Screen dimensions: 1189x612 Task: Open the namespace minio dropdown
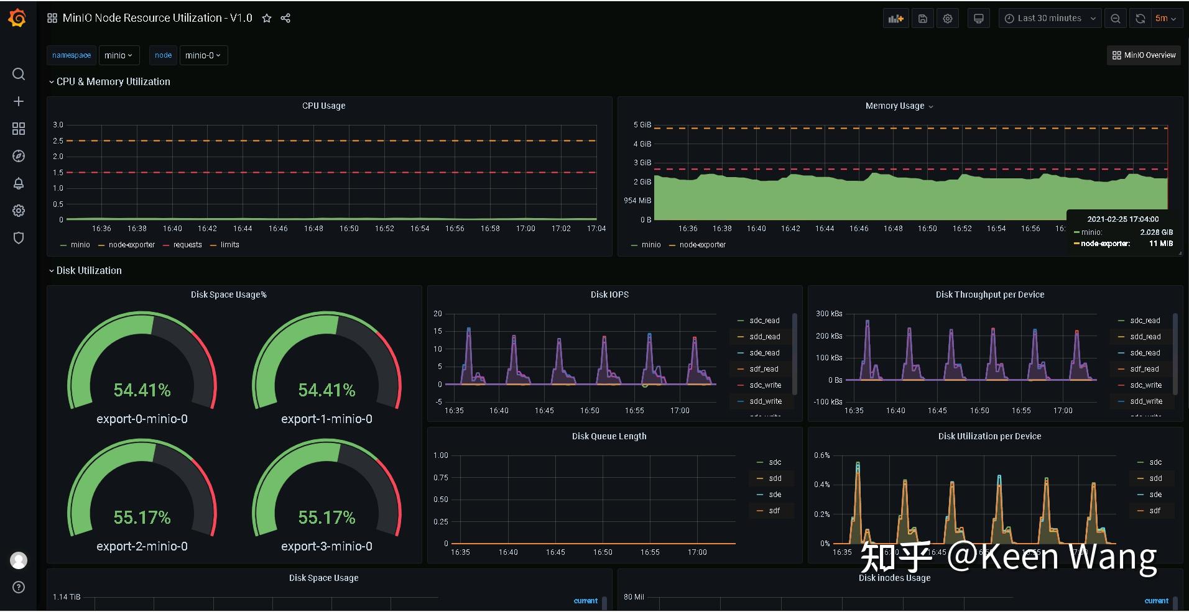[118, 55]
